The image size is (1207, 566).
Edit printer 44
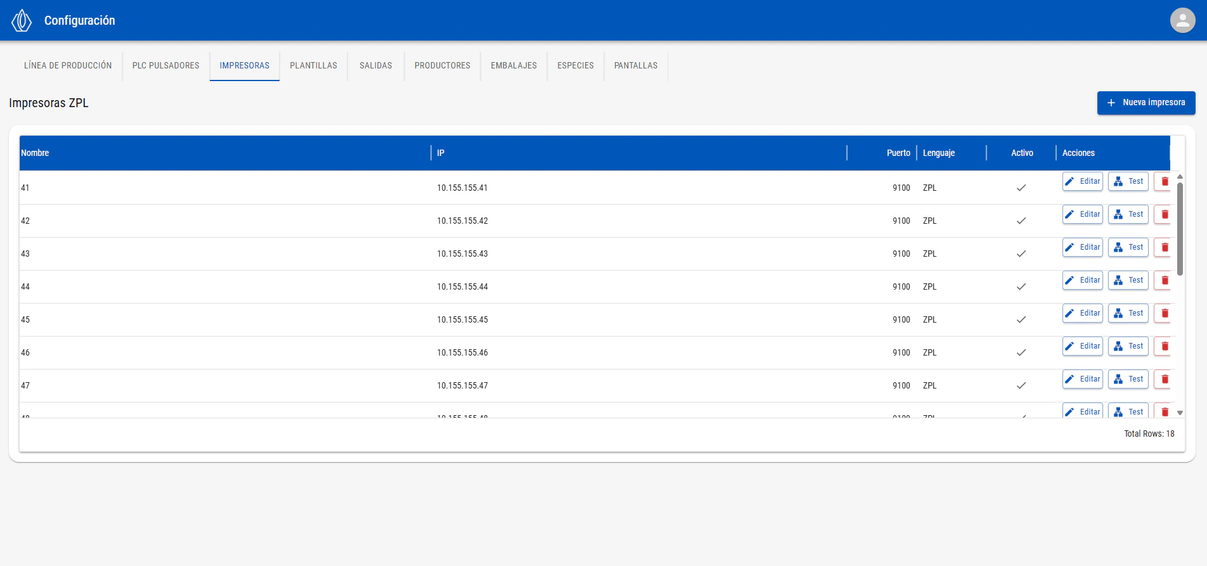[1083, 280]
